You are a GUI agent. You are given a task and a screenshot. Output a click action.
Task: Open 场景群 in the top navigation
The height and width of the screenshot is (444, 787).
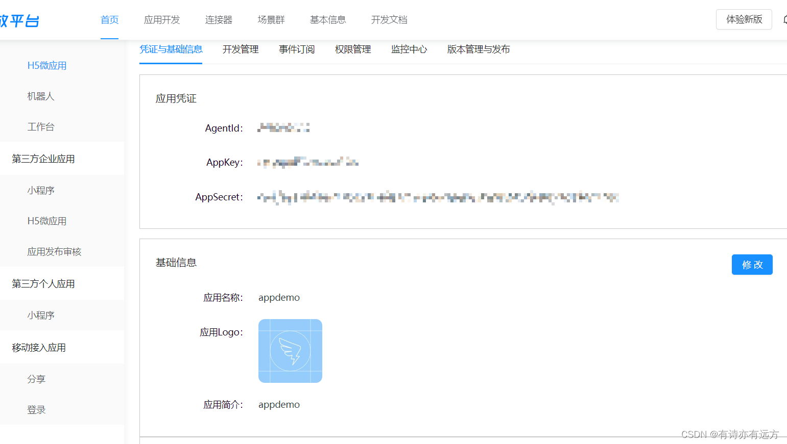click(271, 20)
